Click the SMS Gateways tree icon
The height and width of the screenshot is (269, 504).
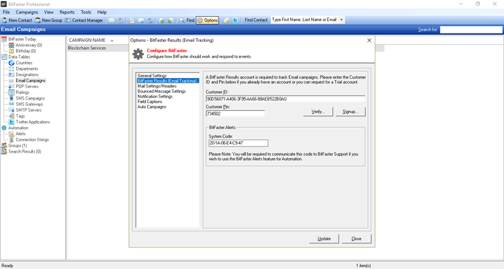click(11, 104)
